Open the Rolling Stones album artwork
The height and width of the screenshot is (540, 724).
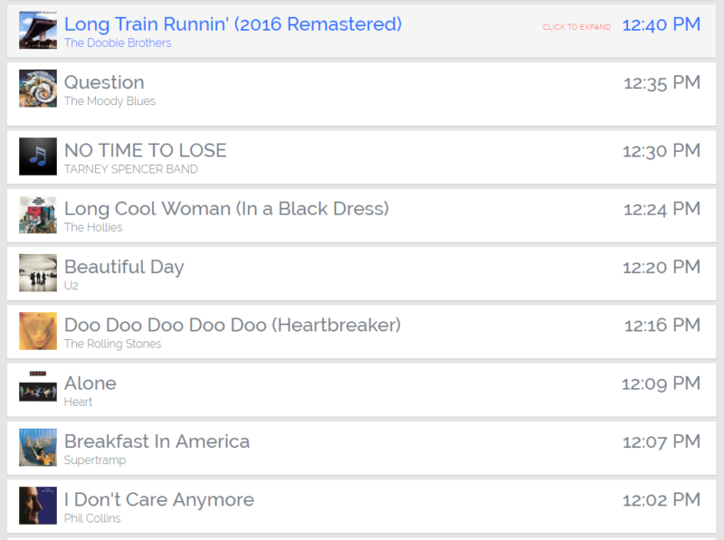[x=37, y=331]
